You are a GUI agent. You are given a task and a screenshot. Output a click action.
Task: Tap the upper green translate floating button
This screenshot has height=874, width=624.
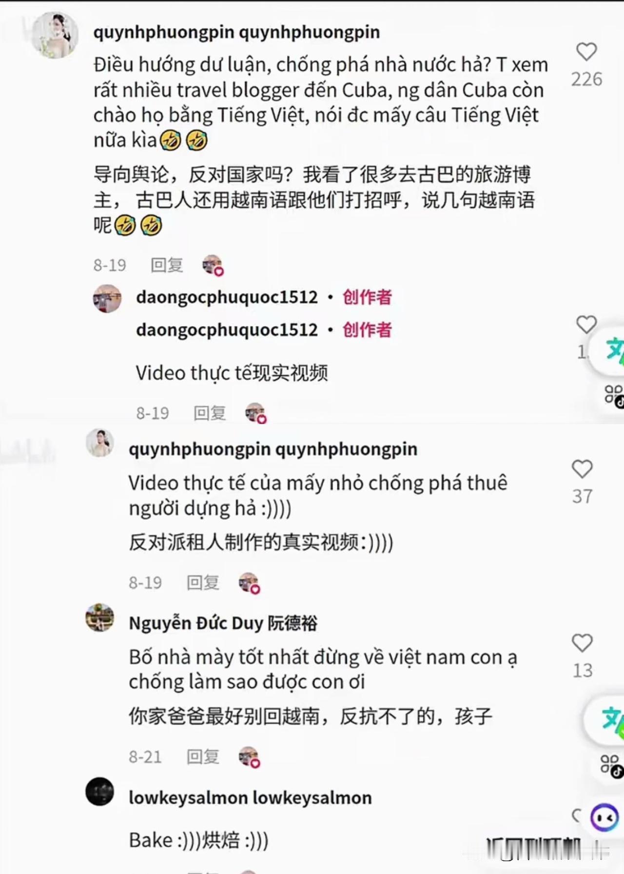point(613,350)
